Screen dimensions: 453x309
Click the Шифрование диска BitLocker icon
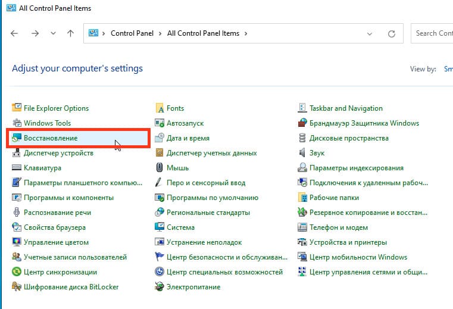pos(17,287)
